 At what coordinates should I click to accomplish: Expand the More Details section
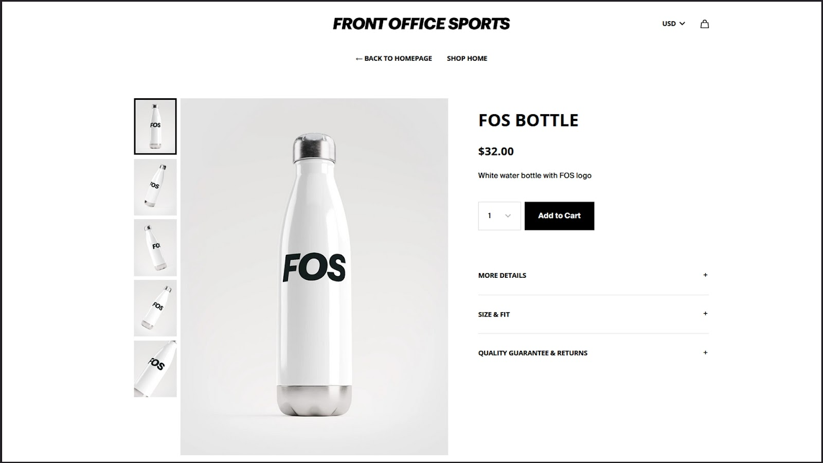pos(502,276)
